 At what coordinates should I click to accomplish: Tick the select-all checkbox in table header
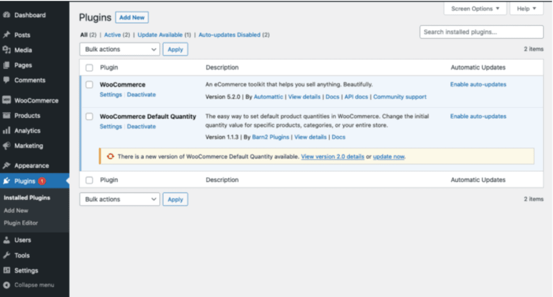pyautogui.click(x=89, y=67)
